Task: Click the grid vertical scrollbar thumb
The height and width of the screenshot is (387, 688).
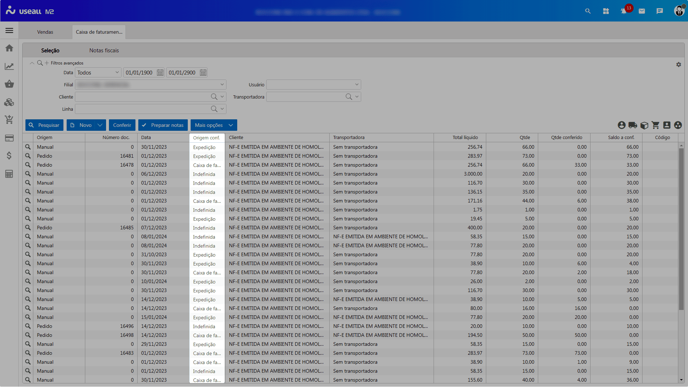Action: click(x=681, y=229)
